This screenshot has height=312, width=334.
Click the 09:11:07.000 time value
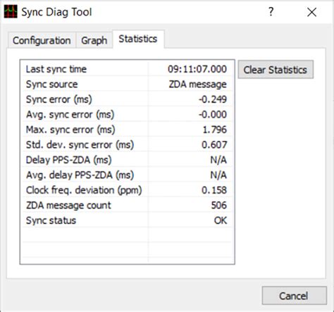click(x=197, y=69)
